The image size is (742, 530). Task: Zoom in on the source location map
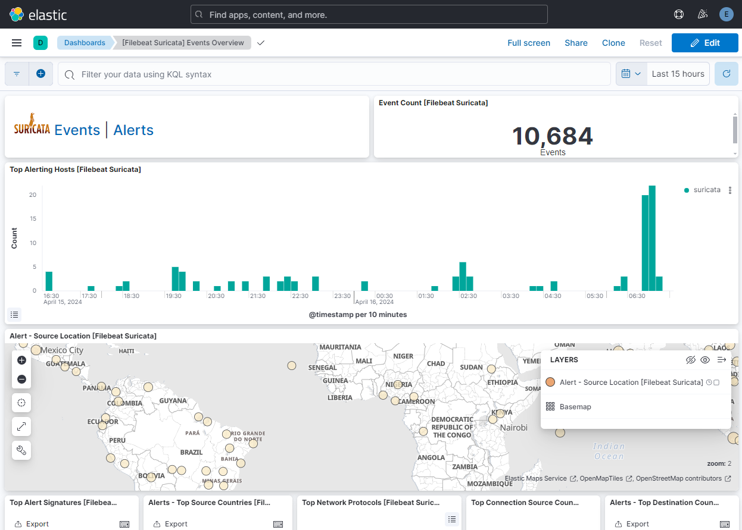point(21,360)
